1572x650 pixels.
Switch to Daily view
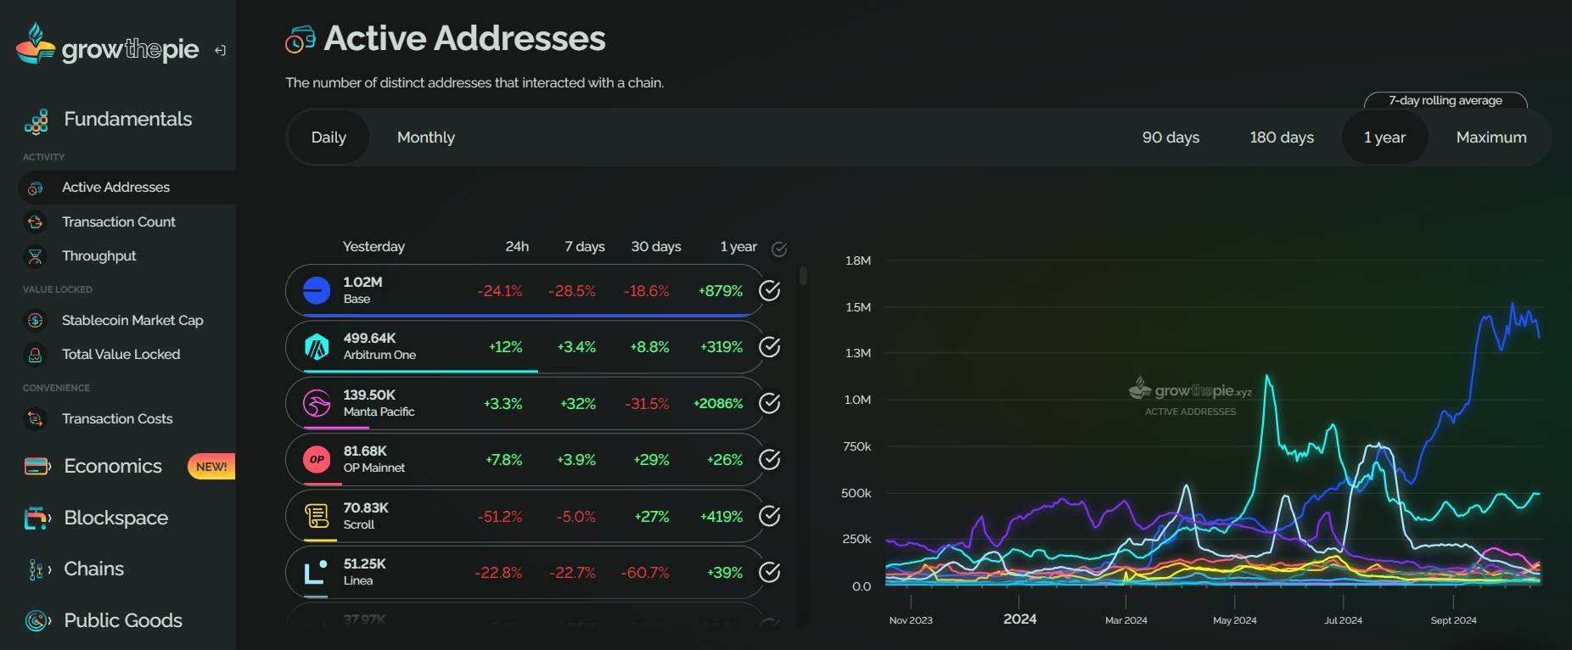(328, 137)
